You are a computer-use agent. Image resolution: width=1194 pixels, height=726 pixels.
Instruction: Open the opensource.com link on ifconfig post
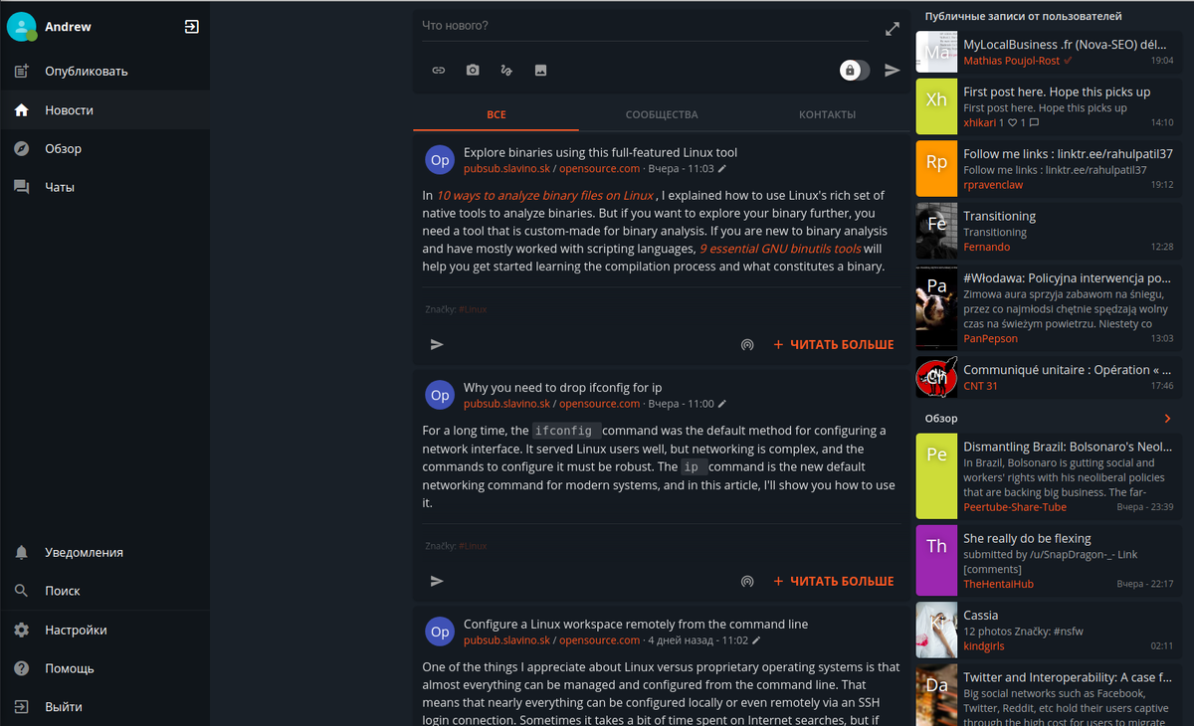point(599,404)
